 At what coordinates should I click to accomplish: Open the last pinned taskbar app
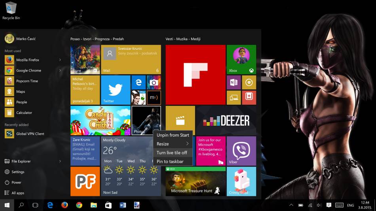137,205
